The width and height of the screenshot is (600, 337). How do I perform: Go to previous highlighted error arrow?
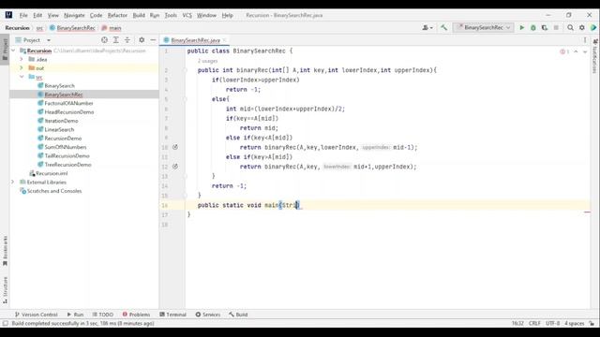[x=576, y=51]
